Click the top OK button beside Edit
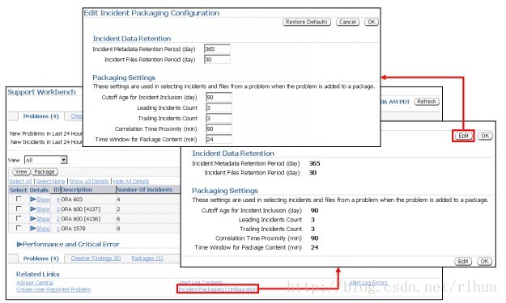 click(485, 136)
